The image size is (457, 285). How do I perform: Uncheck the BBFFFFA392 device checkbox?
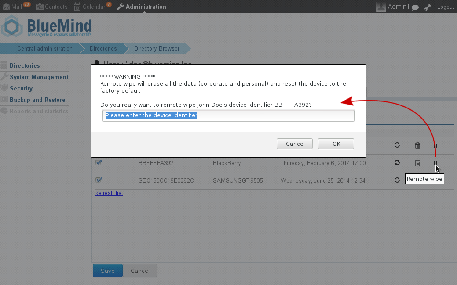coord(99,162)
